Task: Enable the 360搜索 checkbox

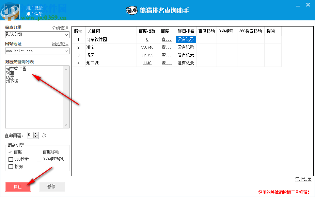Action: click(x=10, y=159)
